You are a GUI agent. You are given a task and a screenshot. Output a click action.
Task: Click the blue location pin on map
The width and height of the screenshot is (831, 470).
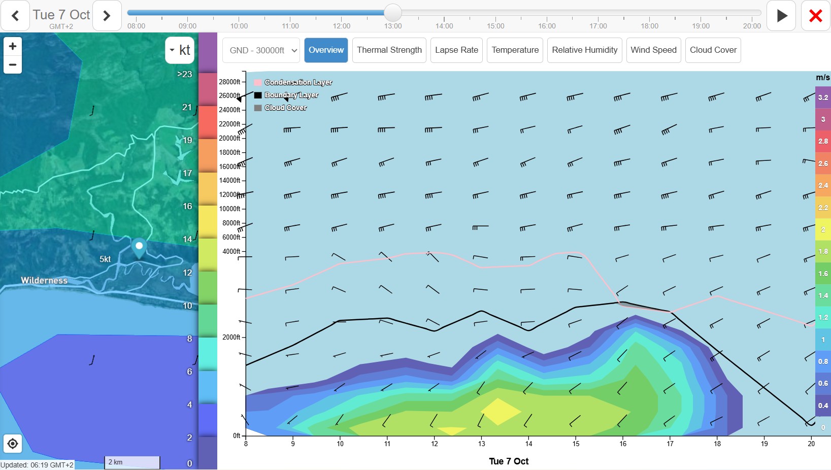click(x=139, y=248)
